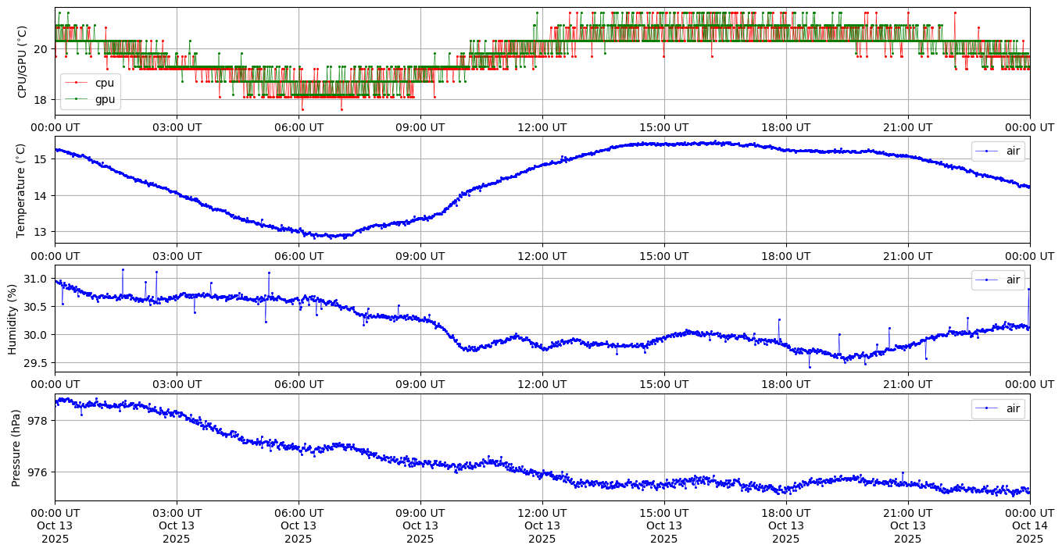Image resolution: width=1062 pixels, height=552 pixels.
Task: Select the 'cpu' legend label text
Action: pyautogui.click(x=104, y=83)
